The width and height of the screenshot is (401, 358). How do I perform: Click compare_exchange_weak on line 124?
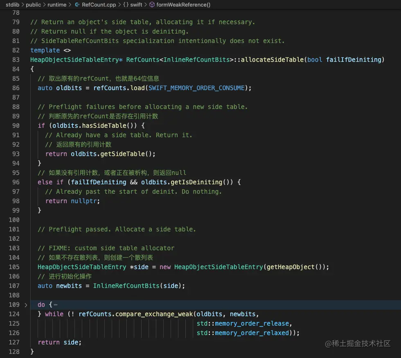154,314
